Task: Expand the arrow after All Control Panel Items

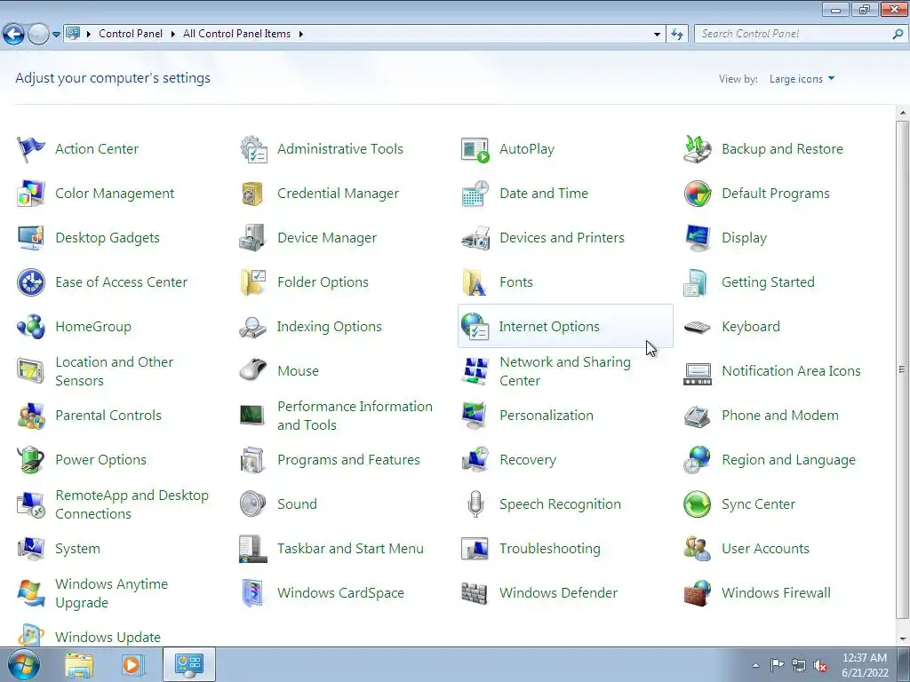Action: coord(300,34)
